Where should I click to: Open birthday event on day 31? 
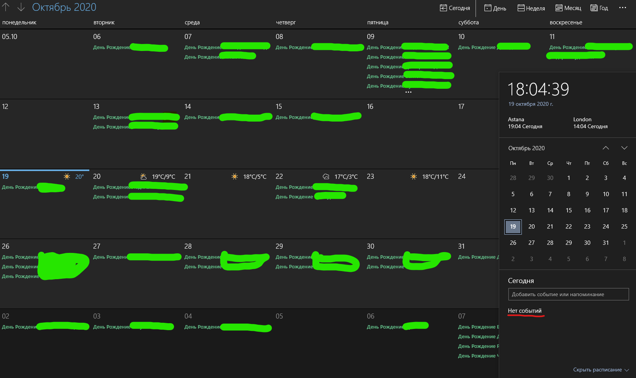tap(478, 257)
